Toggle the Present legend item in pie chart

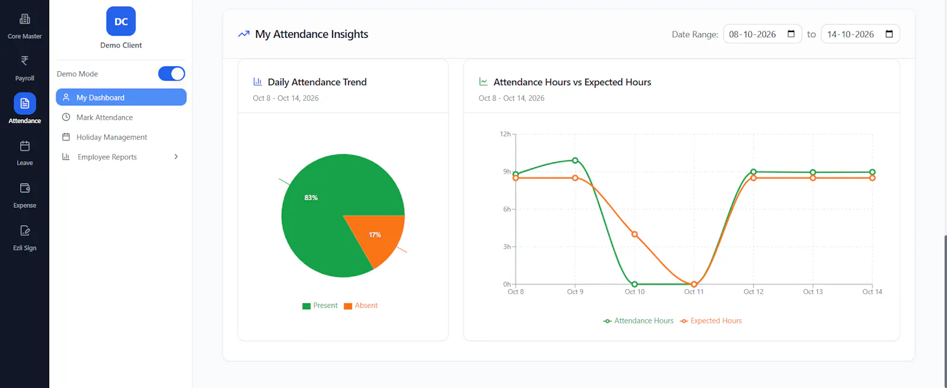coord(320,306)
